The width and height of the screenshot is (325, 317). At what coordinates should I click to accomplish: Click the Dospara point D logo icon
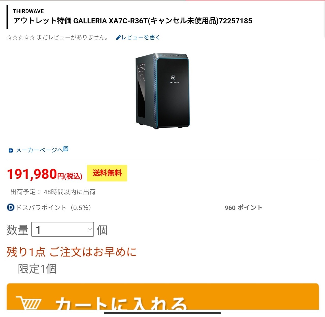pyautogui.click(x=11, y=208)
